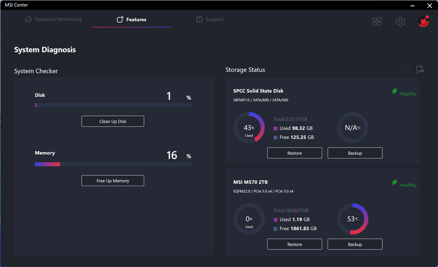Viewport: 438px width, 267px height.
Task: Select the Features tab
Action: point(131,19)
